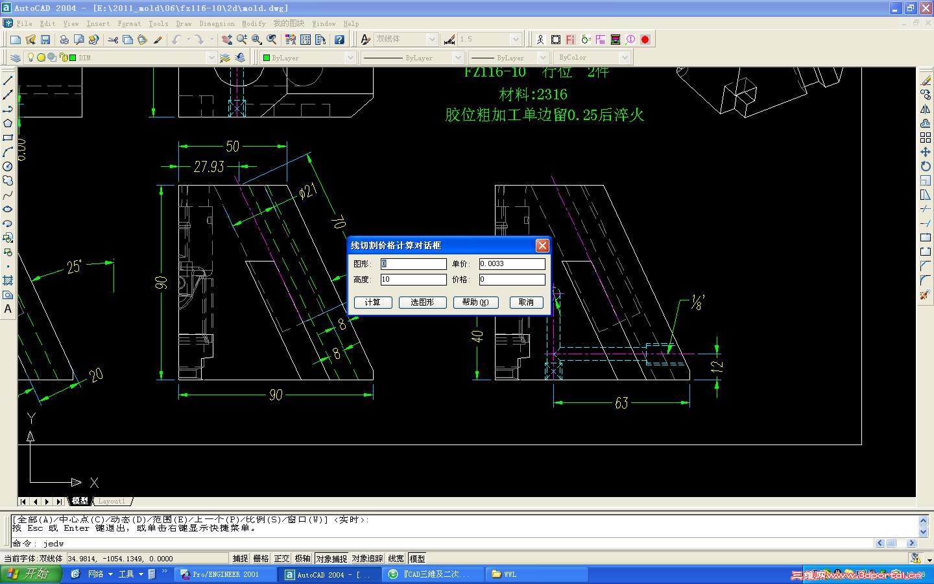Select the Rotate tool in Modify toolbar

coord(926,166)
